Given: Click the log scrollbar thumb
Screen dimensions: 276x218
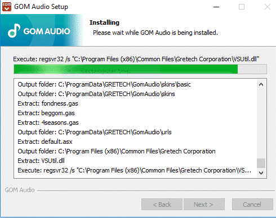Looking at the screenshot, I should click(x=261, y=163).
